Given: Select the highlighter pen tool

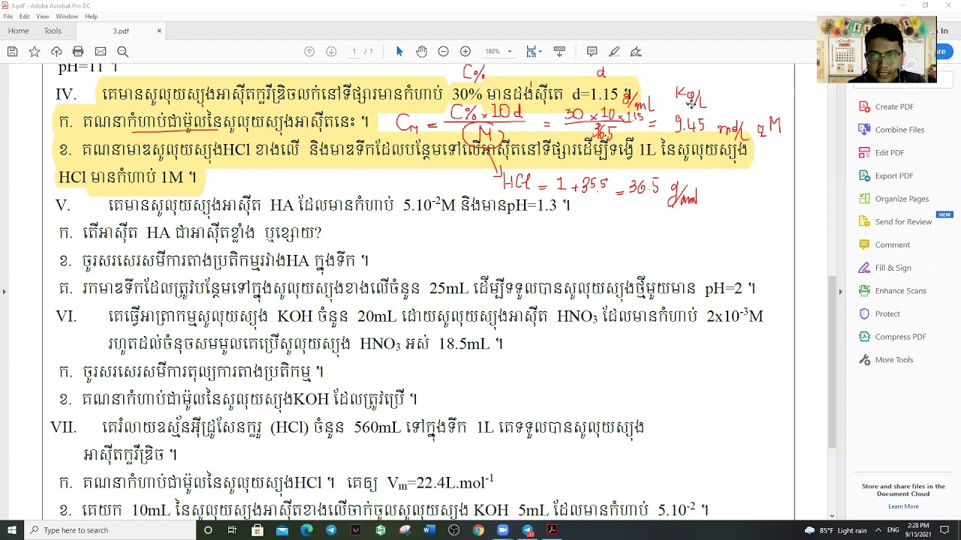Looking at the screenshot, I should pos(614,52).
